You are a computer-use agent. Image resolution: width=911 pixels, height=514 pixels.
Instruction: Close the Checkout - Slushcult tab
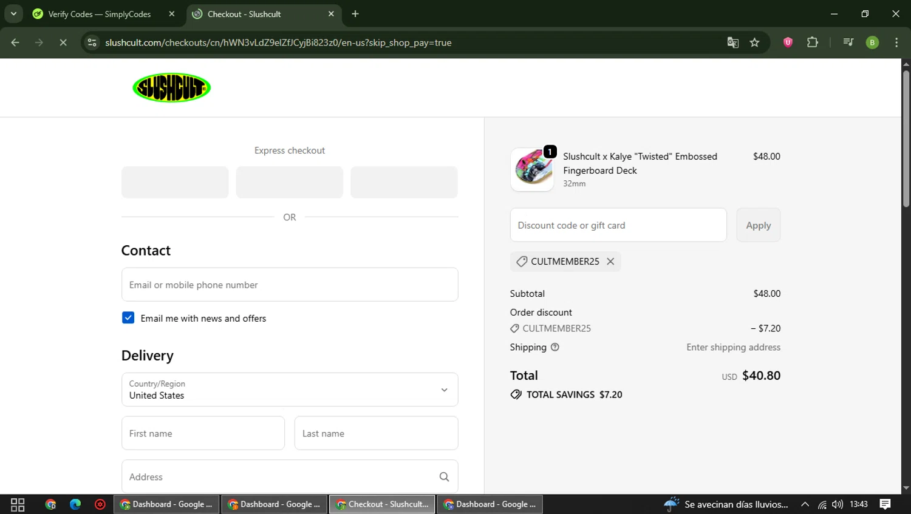331,14
